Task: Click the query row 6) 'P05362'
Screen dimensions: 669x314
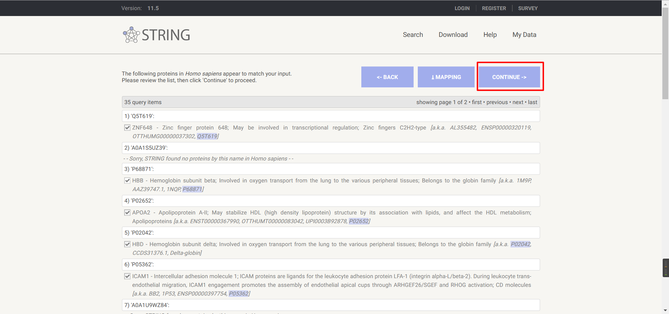Action: click(331, 265)
